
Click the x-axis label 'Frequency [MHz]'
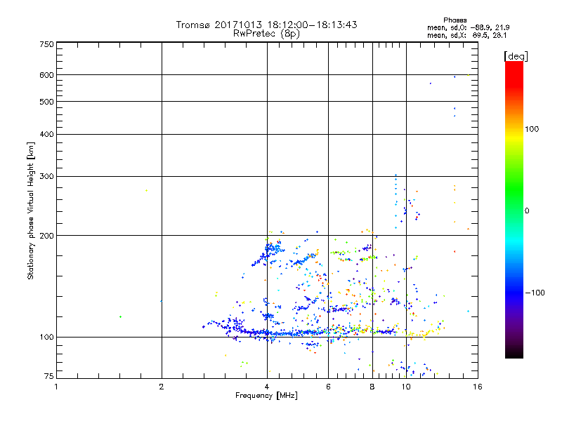click(x=266, y=396)
